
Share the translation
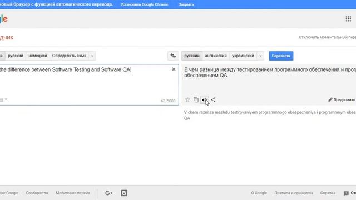coord(213,99)
